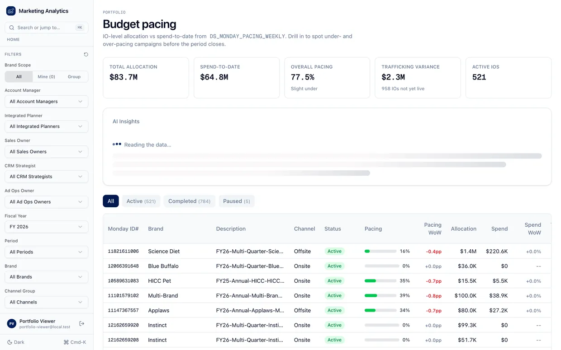Viewport: 561px width, 350px height.
Task: Click the Cmd-K command palette button
Action: (x=75, y=342)
